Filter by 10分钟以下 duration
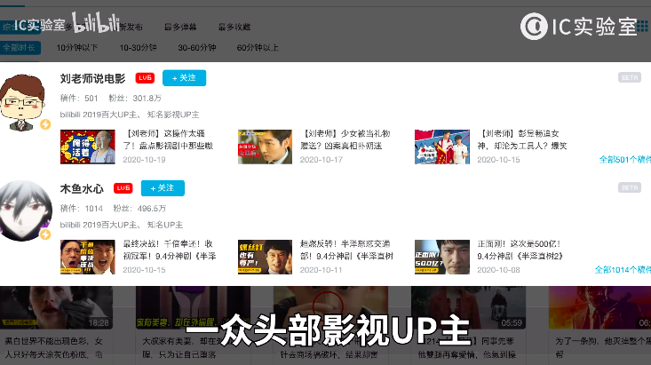 pyautogui.click(x=77, y=48)
